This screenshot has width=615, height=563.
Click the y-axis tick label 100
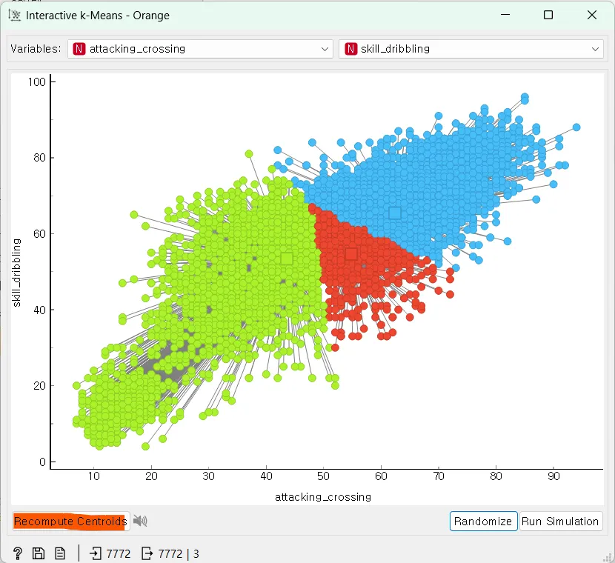pyautogui.click(x=37, y=82)
